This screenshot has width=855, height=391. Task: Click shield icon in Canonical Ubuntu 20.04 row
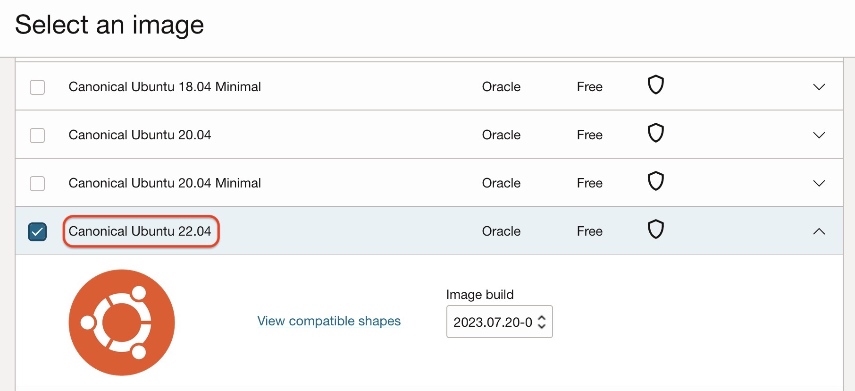tap(655, 133)
